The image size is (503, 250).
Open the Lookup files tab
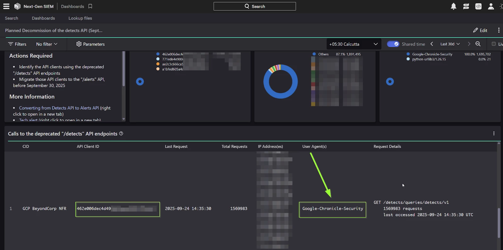pos(80,18)
